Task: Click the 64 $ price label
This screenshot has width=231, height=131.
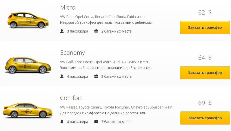Action: pyautogui.click(x=205, y=58)
